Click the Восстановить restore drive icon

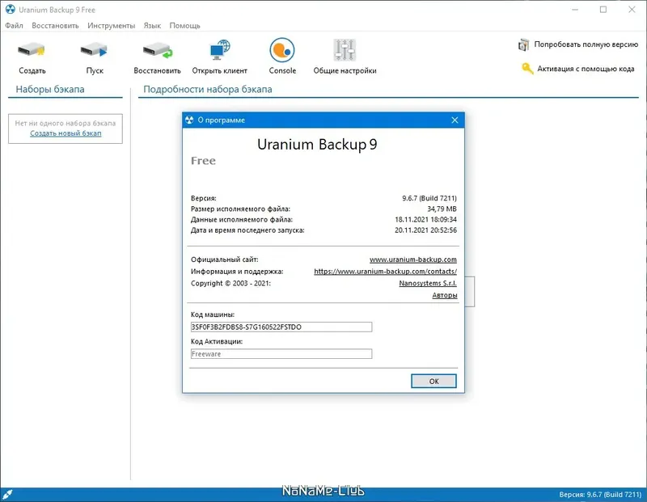pyautogui.click(x=158, y=50)
